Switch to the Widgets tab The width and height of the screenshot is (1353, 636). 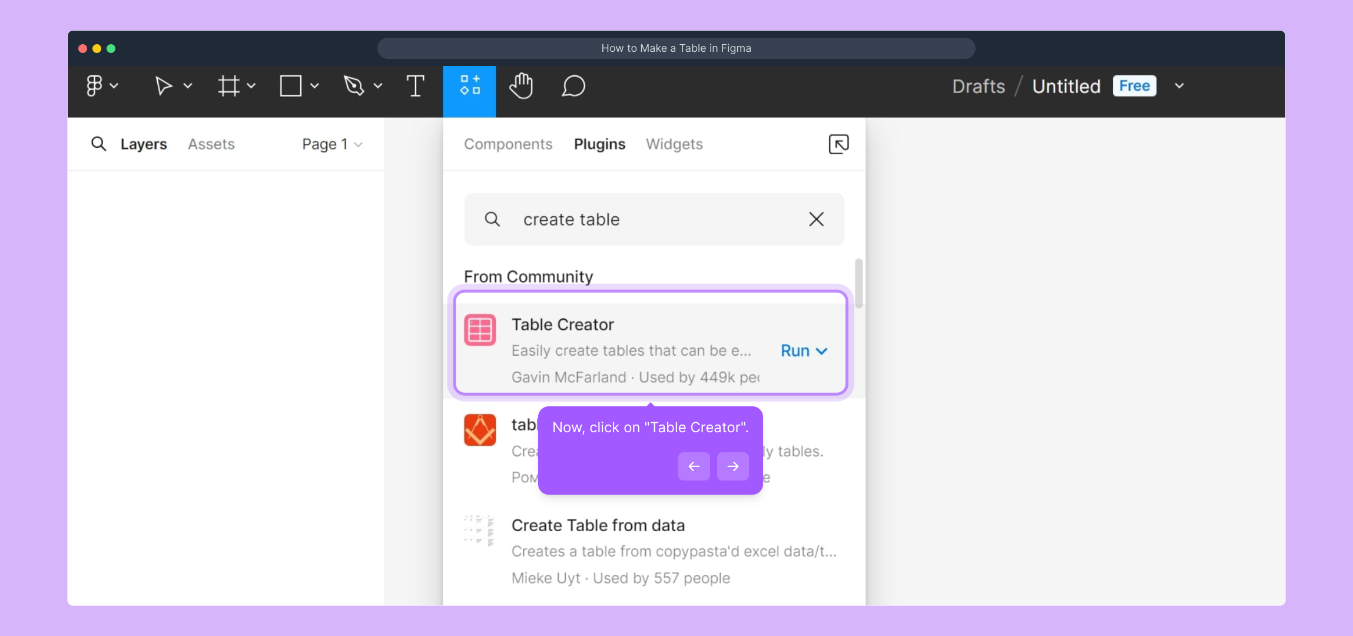pyautogui.click(x=674, y=144)
